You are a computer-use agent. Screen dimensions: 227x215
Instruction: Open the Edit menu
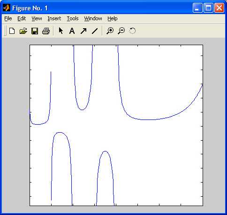point(22,18)
